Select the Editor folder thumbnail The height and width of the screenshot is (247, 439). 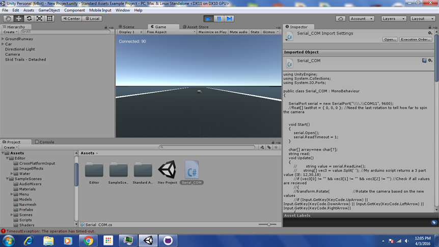[94, 172]
